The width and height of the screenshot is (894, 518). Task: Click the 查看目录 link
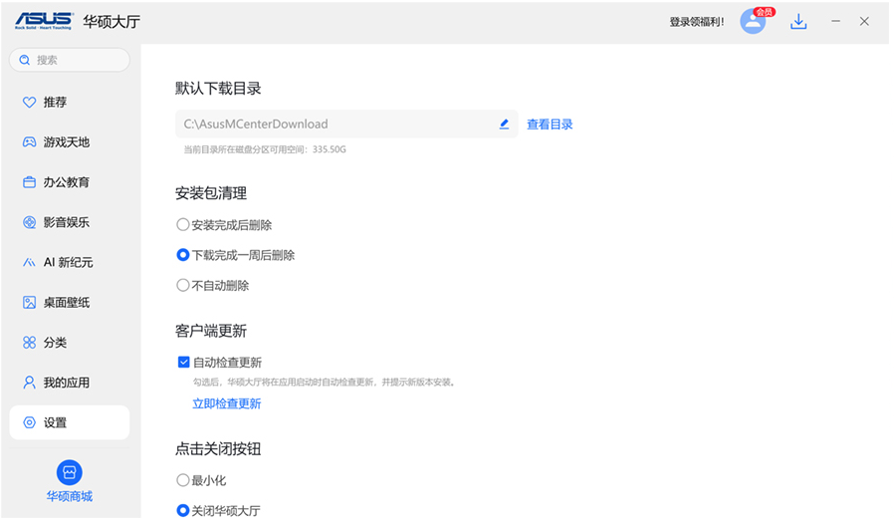point(550,125)
